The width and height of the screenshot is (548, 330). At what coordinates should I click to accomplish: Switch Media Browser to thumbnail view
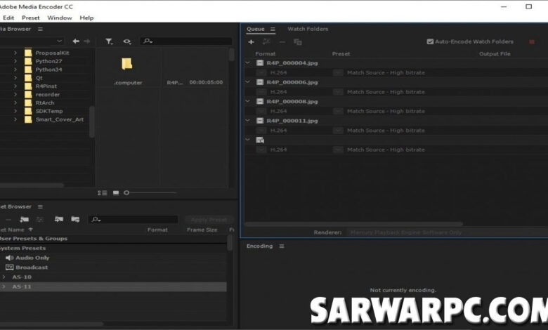point(116,193)
